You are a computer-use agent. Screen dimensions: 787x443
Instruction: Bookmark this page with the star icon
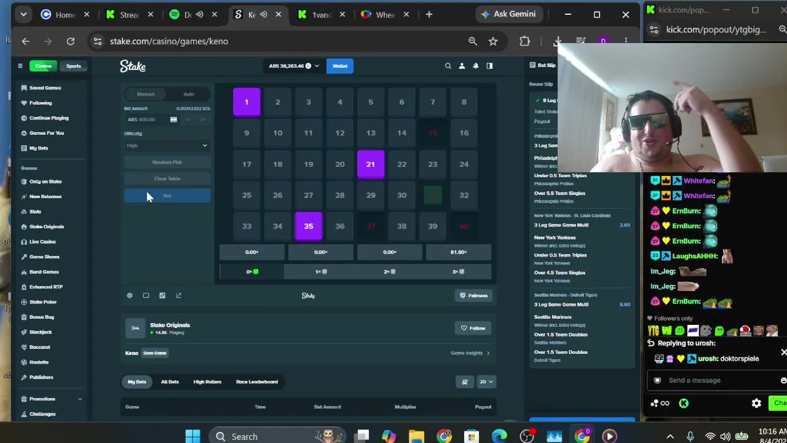pyautogui.click(x=493, y=41)
